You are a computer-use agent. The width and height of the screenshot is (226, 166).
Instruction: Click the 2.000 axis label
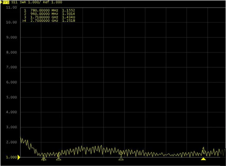11,142
